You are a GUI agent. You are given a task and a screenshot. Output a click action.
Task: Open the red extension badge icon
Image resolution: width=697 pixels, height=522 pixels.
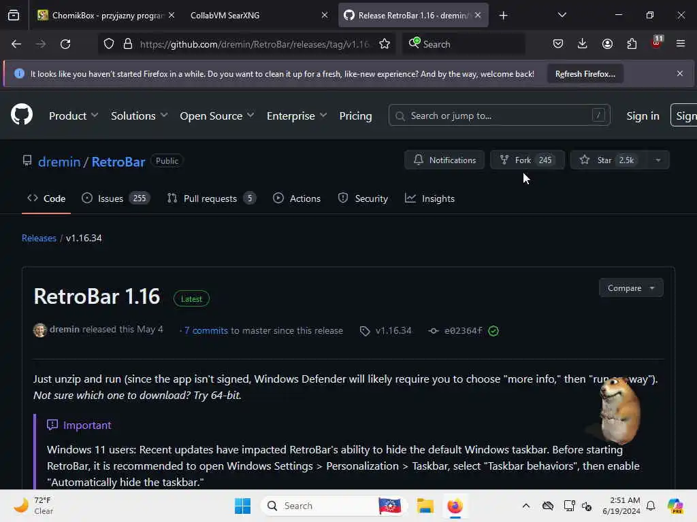tap(657, 43)
